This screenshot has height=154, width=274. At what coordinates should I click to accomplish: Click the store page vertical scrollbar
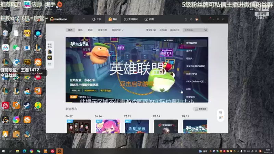(x=227, y=43)
